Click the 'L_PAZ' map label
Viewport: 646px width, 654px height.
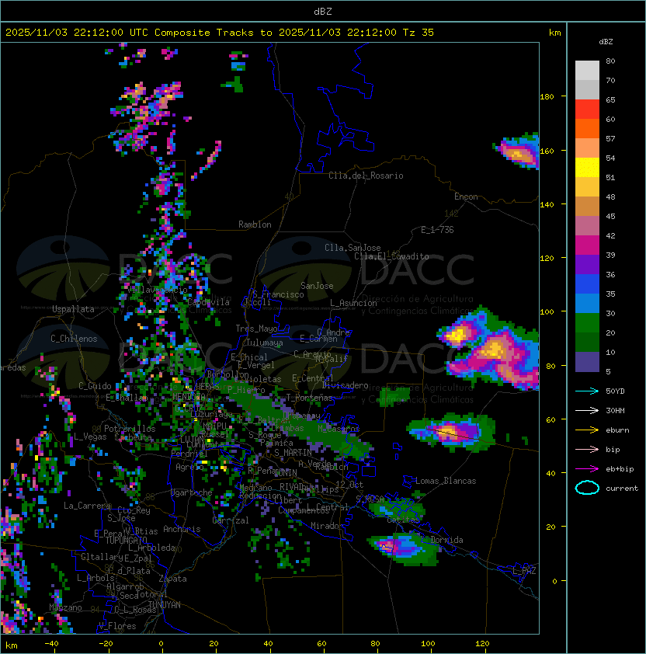524,571
